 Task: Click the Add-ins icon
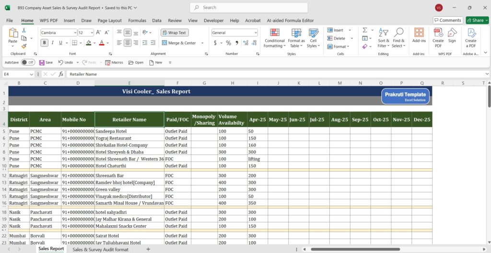[x=419, y=35]
